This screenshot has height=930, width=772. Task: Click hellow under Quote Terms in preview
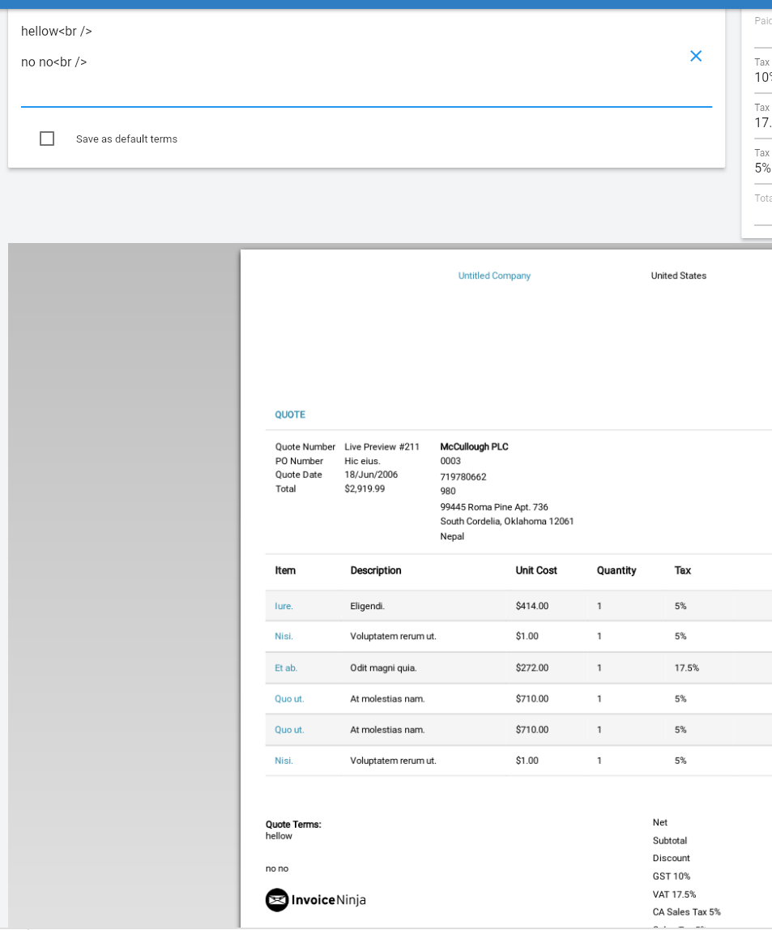click(x=279, y=836)
